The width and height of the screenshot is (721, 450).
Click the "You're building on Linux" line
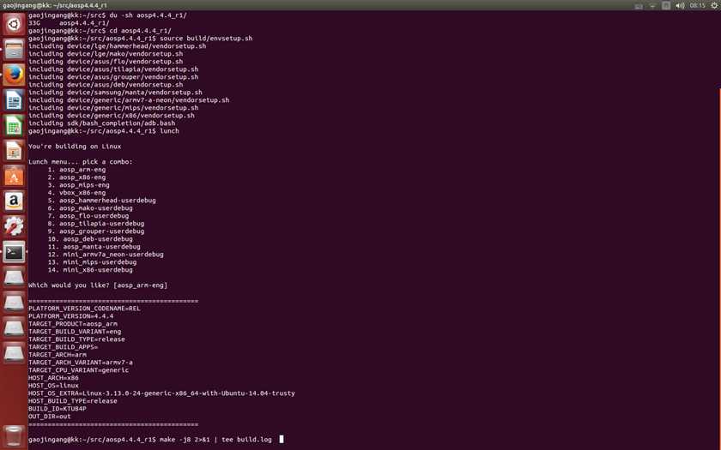pyautogui.click(x=75, y=147)
